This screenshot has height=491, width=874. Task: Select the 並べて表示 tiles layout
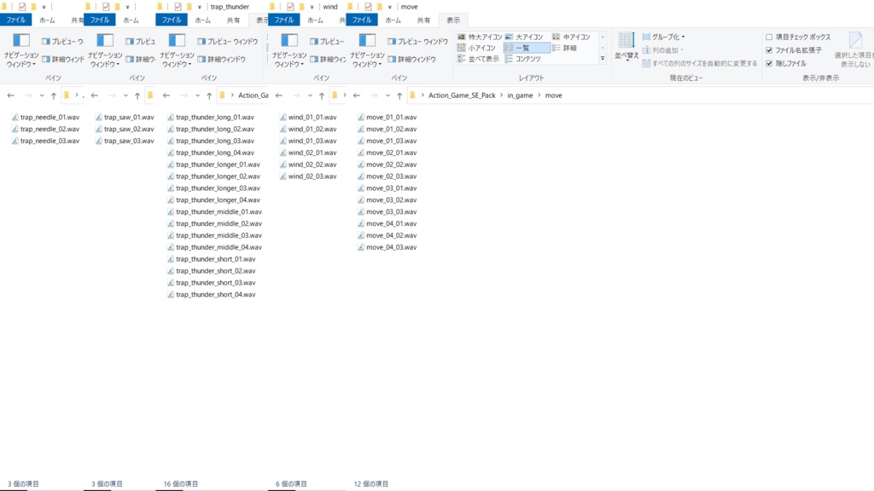tap(478, 59)
